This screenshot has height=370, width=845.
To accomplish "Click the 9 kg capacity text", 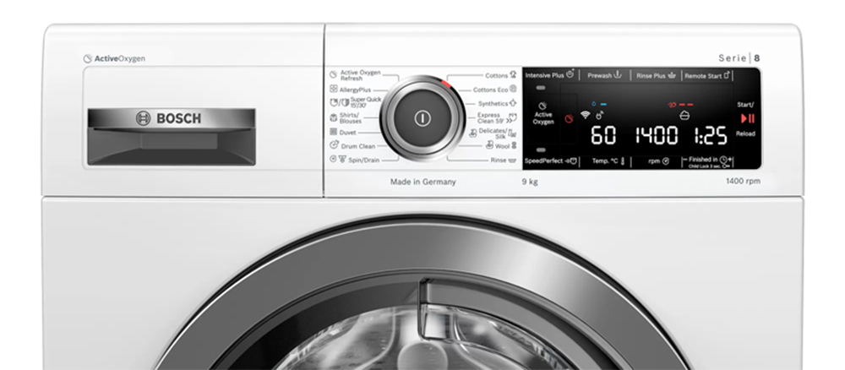I will tap(530, 182).
